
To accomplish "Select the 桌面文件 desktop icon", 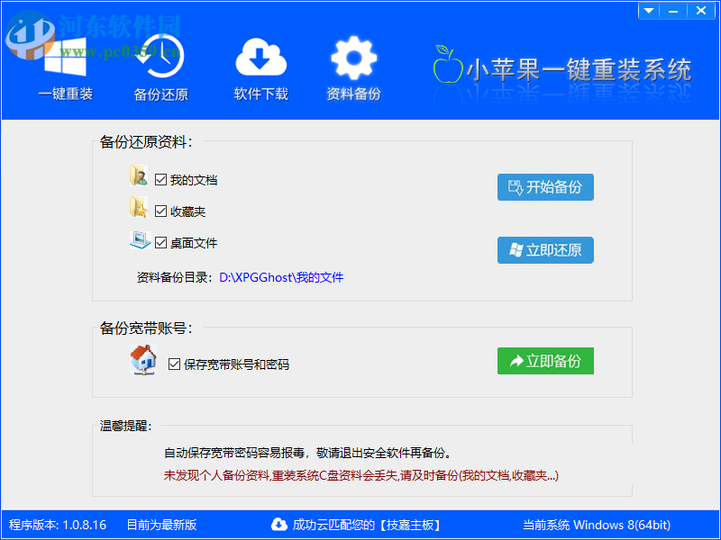I will [x=139, y=240].
